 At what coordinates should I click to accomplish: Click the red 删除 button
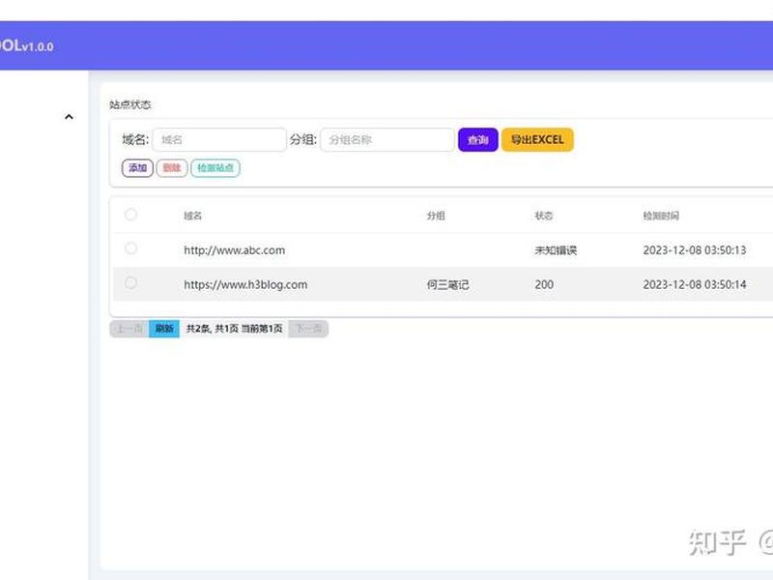172,167
